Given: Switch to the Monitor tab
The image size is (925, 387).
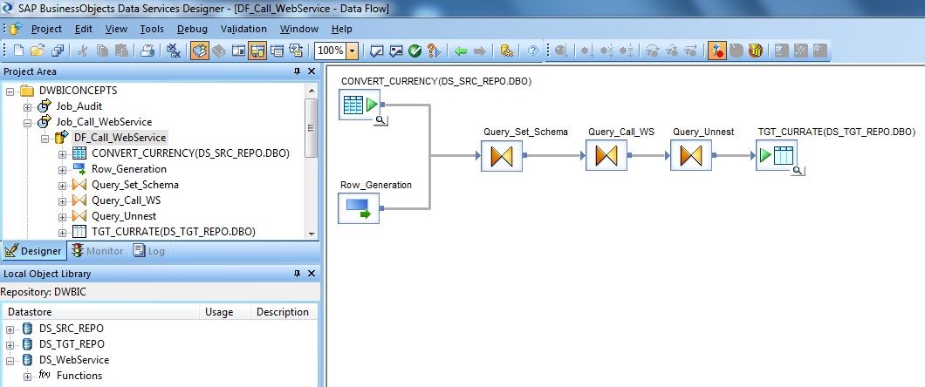Looking at the screenshot, I should (98, 251).
